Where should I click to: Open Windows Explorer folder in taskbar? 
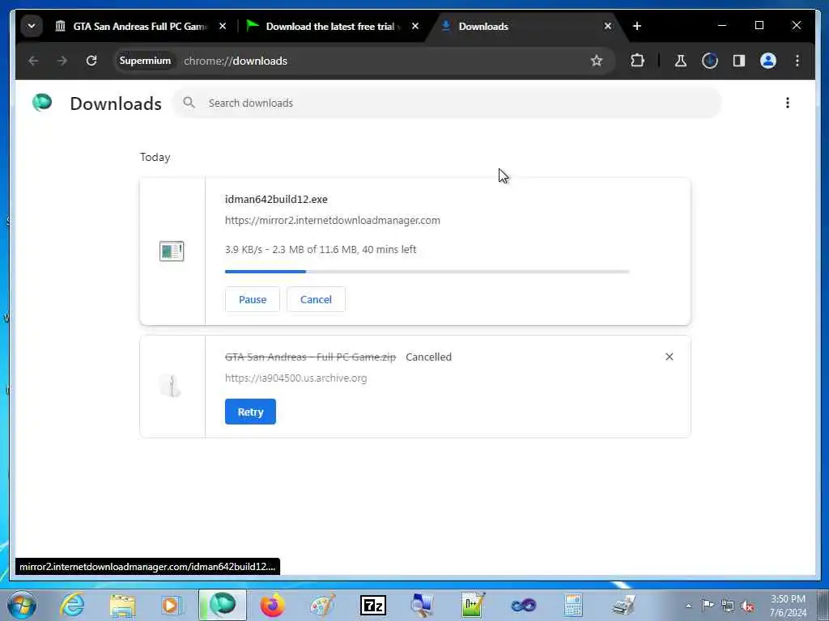(x=123, y=605)
